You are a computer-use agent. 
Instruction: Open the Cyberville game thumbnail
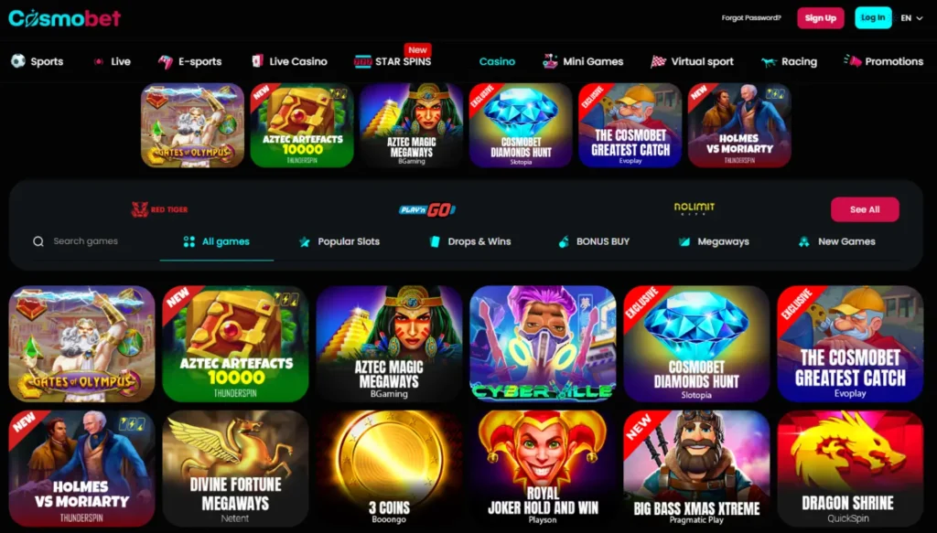coord(543,344)
